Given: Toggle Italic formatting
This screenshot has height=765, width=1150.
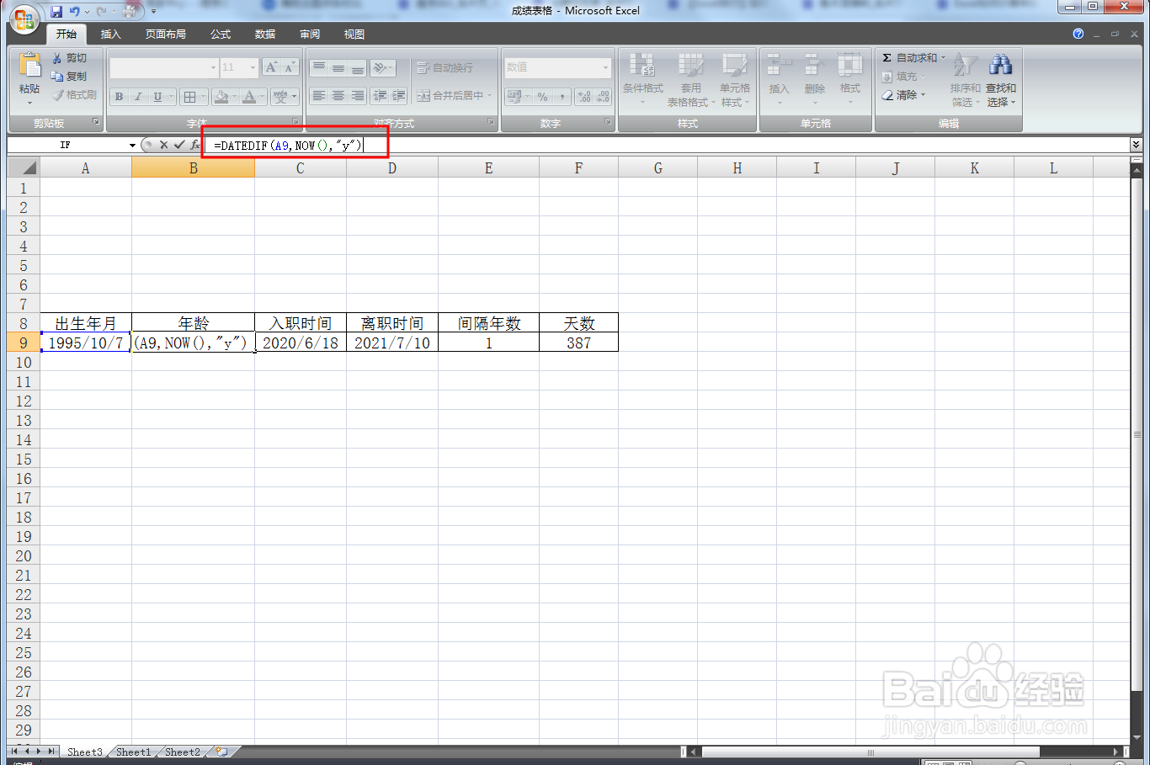Looking at the screenshot, I should tap(138, 97).
